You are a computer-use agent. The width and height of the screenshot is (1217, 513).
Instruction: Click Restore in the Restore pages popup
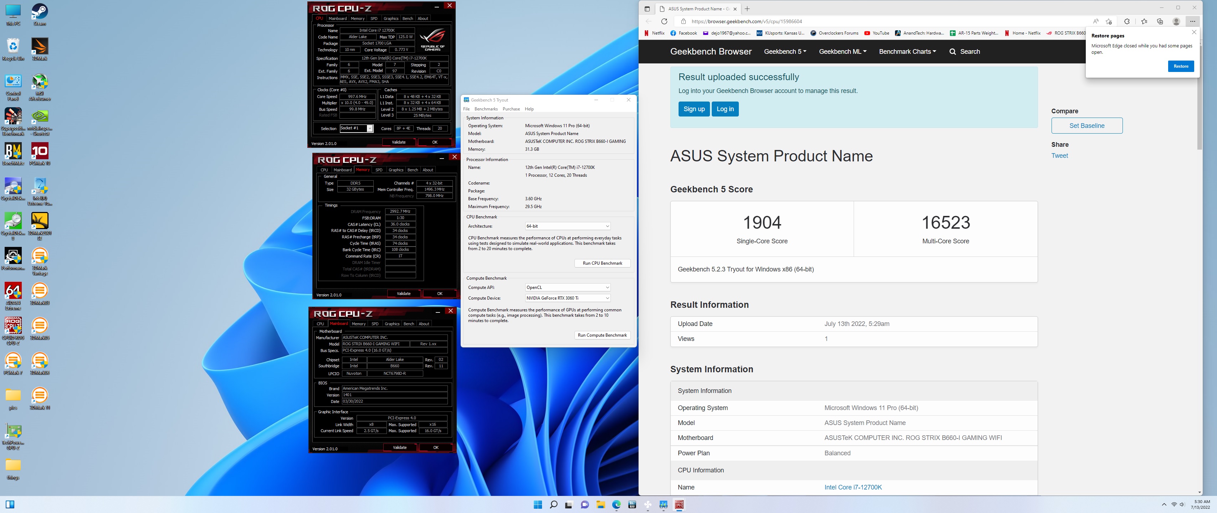coord(1181,66)
